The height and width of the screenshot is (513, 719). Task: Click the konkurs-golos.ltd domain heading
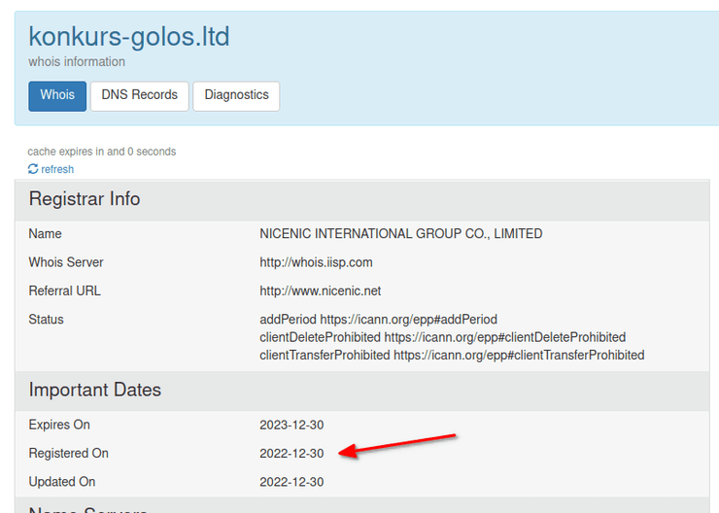(129, 37)
